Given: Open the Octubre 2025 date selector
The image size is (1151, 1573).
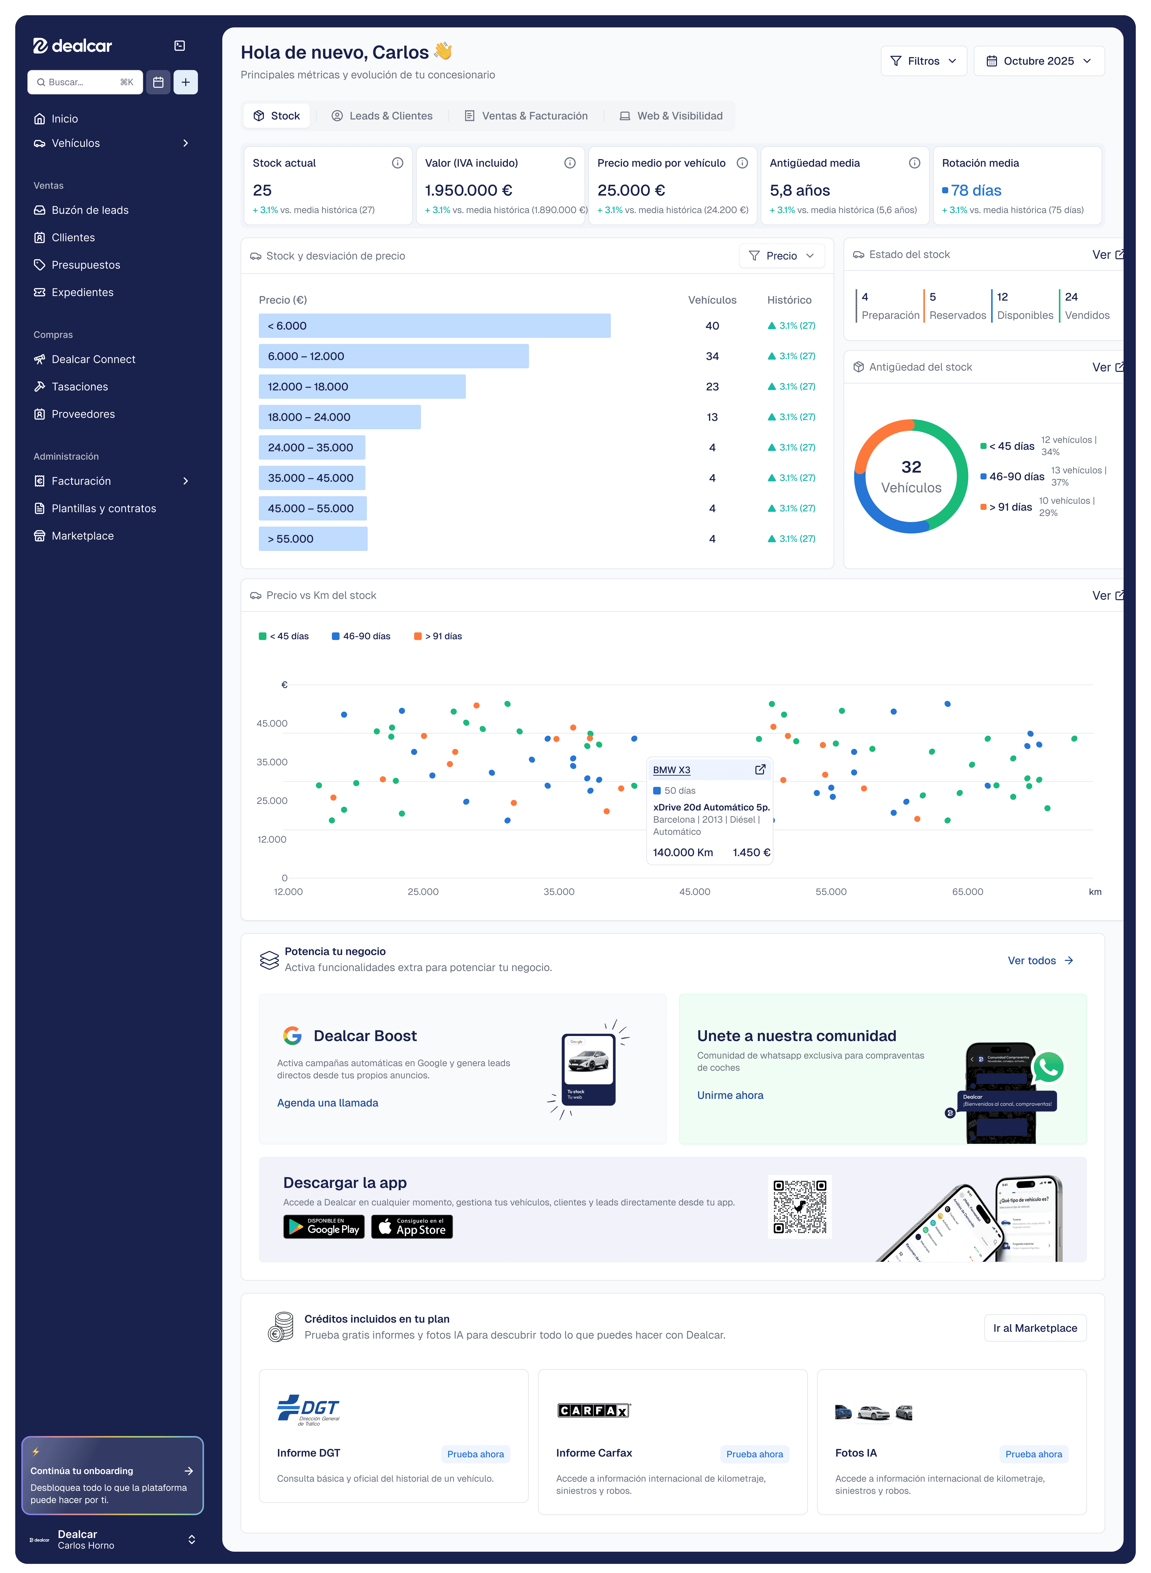Looking at the screenshot, I should (1039, 61).
